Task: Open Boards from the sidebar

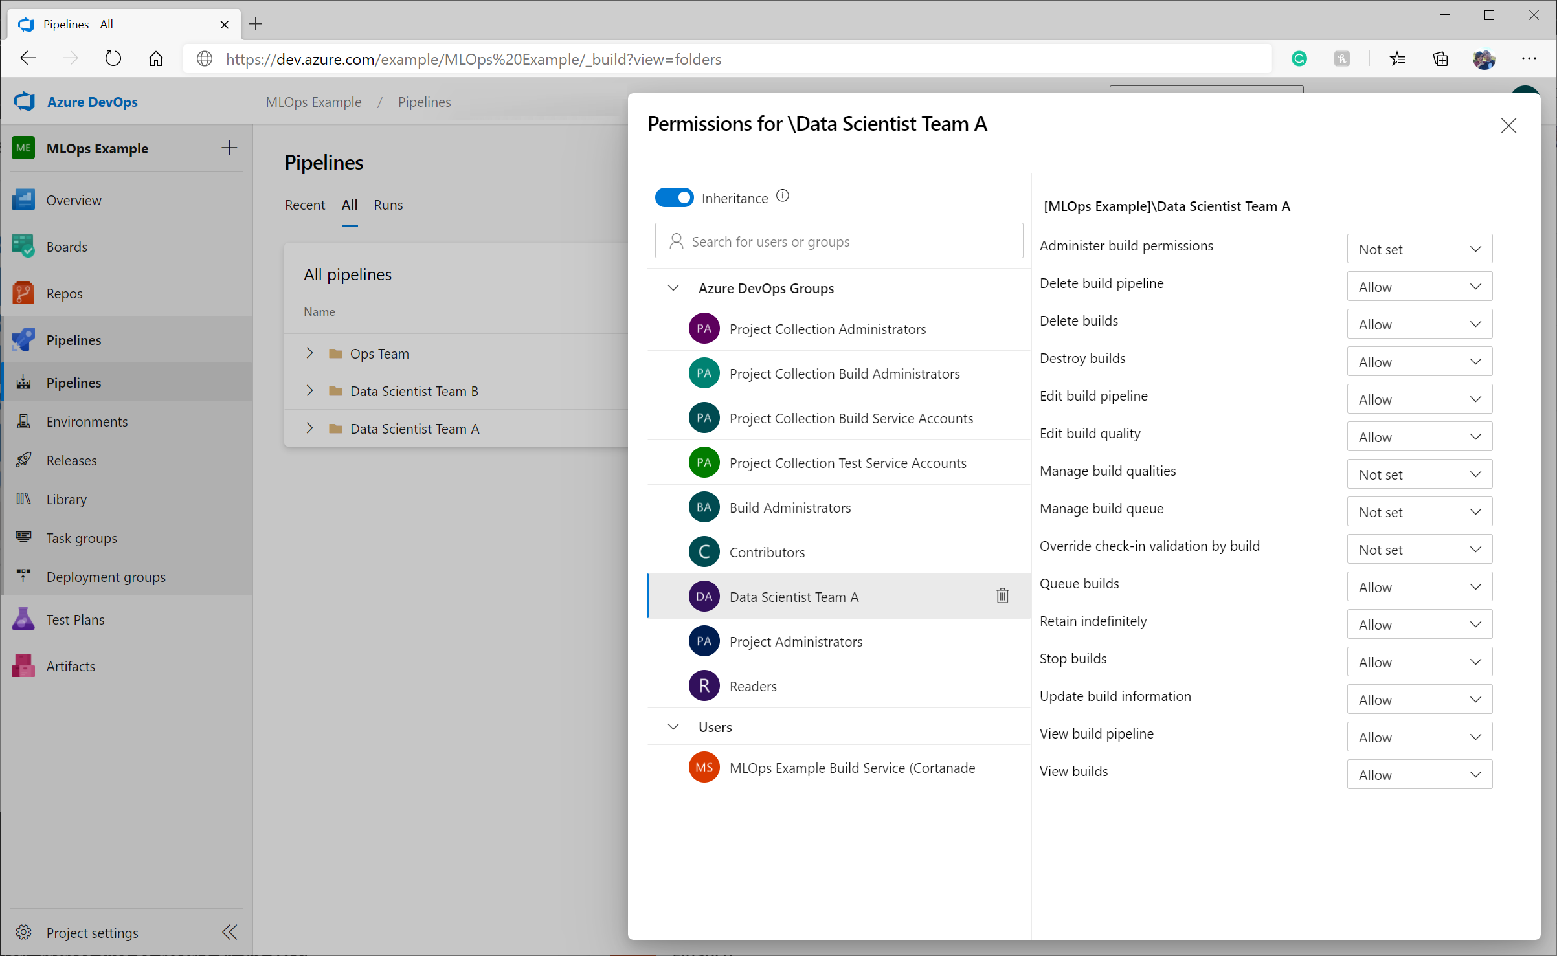Action: point(127,247)
